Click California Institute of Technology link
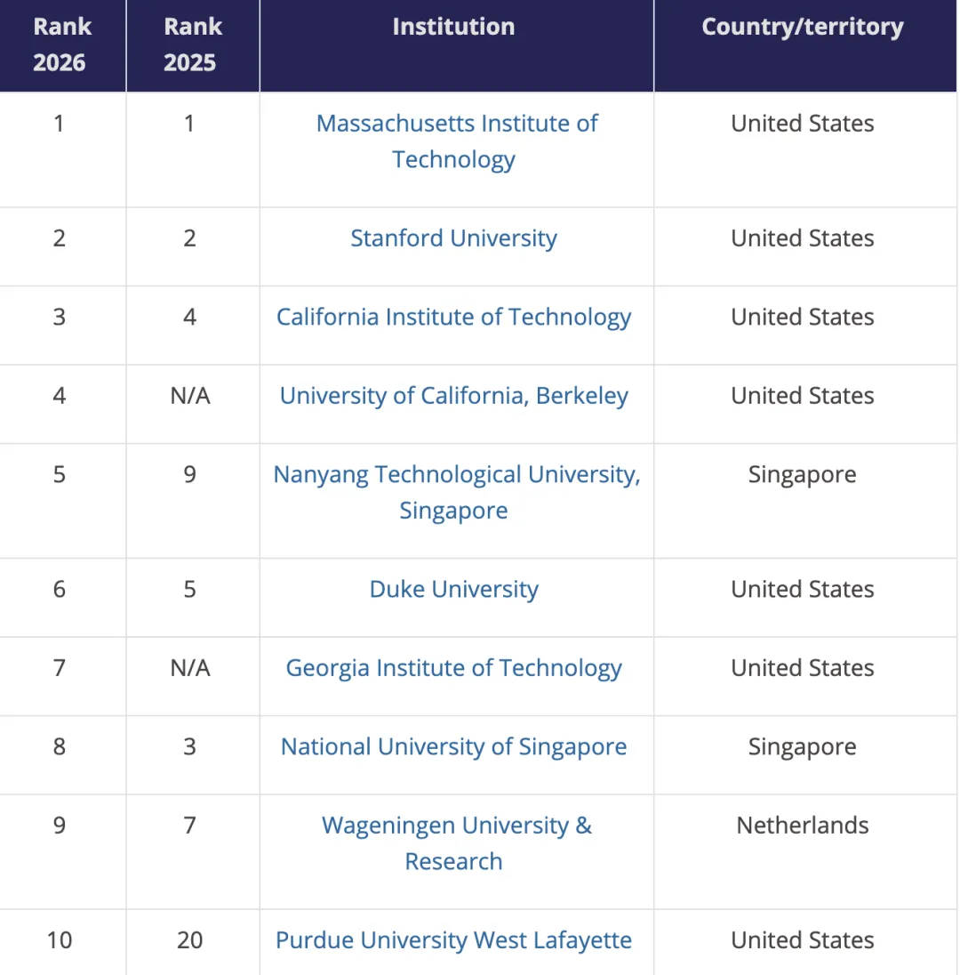 (453, 318)
